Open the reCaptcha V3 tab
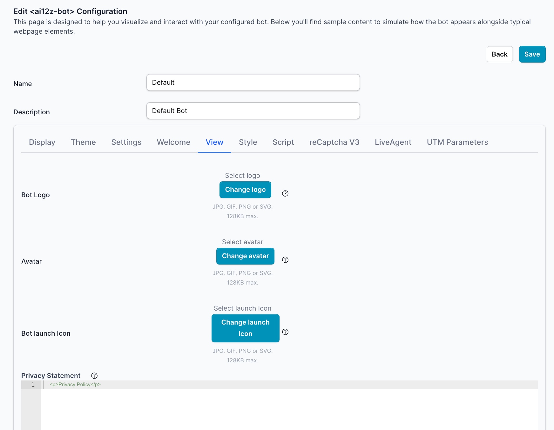554x430 pixels. click(x=334, y=142)
